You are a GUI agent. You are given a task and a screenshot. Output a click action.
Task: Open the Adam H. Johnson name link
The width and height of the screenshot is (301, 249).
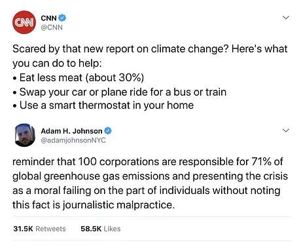[x=71, y=131]
